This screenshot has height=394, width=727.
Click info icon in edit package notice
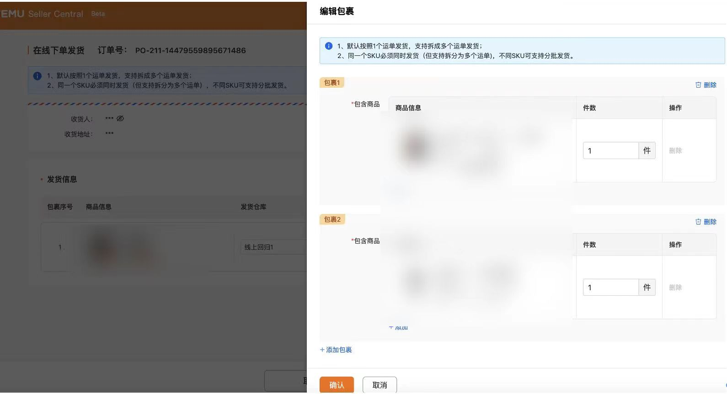click(x=328, y=46)
